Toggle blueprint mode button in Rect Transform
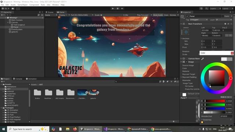The width and height of the screenshot is (235, 132). pos(227,35)
